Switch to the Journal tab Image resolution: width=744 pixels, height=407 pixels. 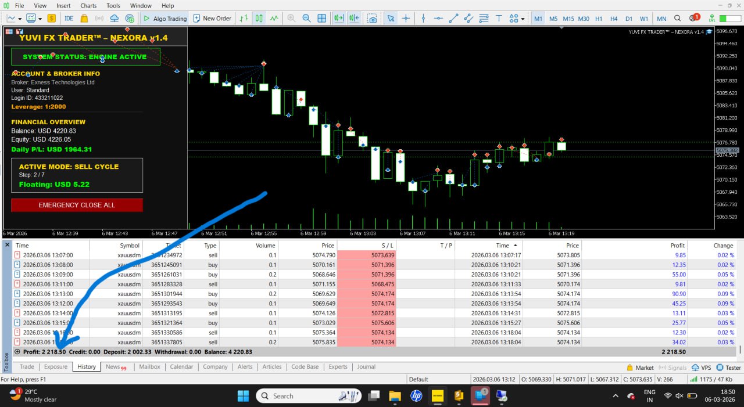tap(366, 367)
